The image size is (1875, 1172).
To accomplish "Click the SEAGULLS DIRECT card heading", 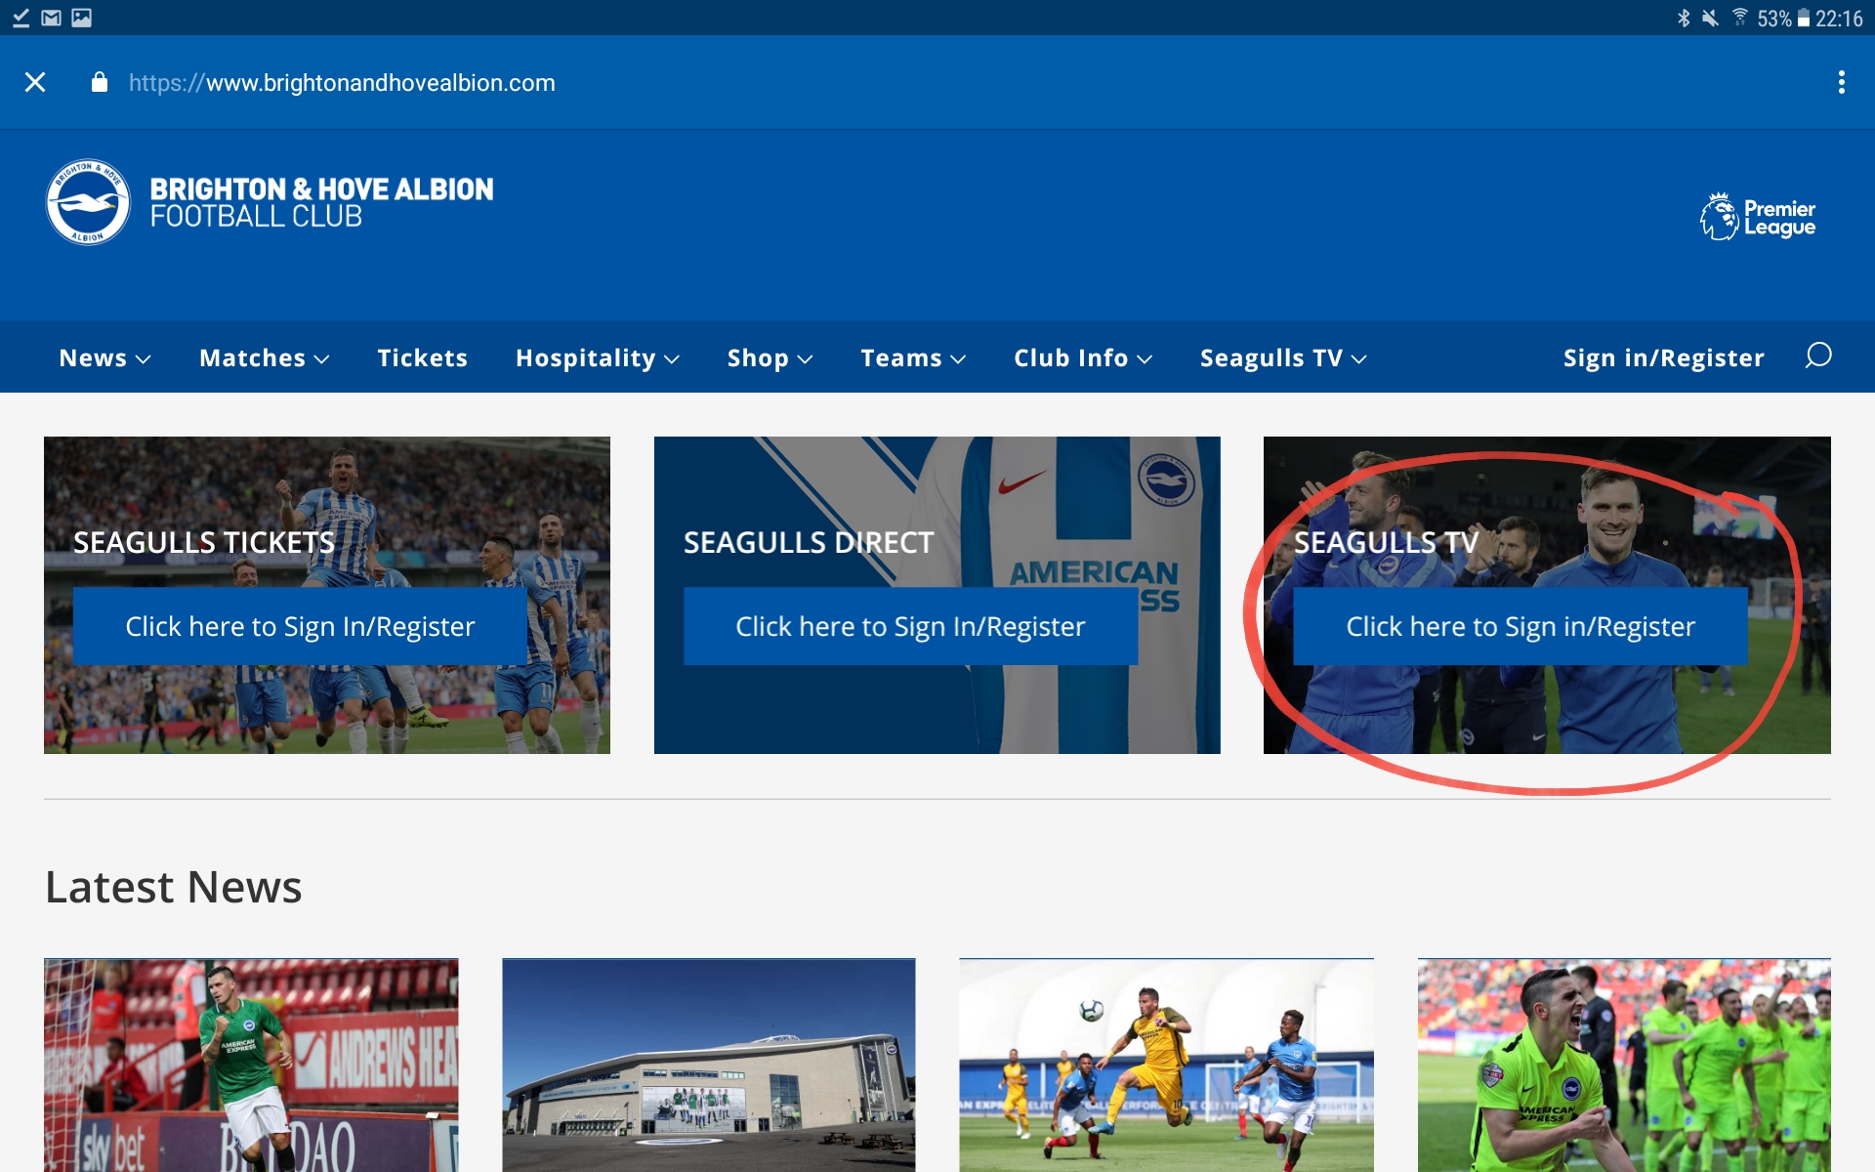I will click(x=809, y=542).
